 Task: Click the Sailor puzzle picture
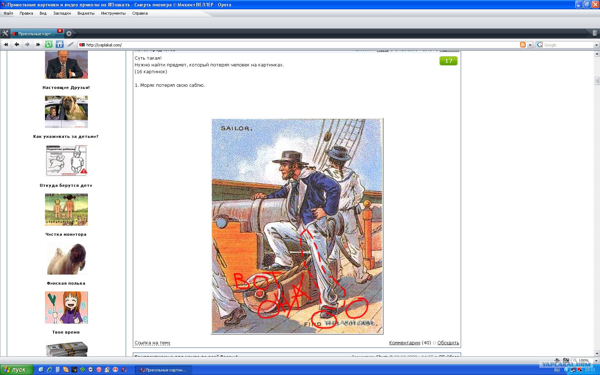[x=297, y=226]
